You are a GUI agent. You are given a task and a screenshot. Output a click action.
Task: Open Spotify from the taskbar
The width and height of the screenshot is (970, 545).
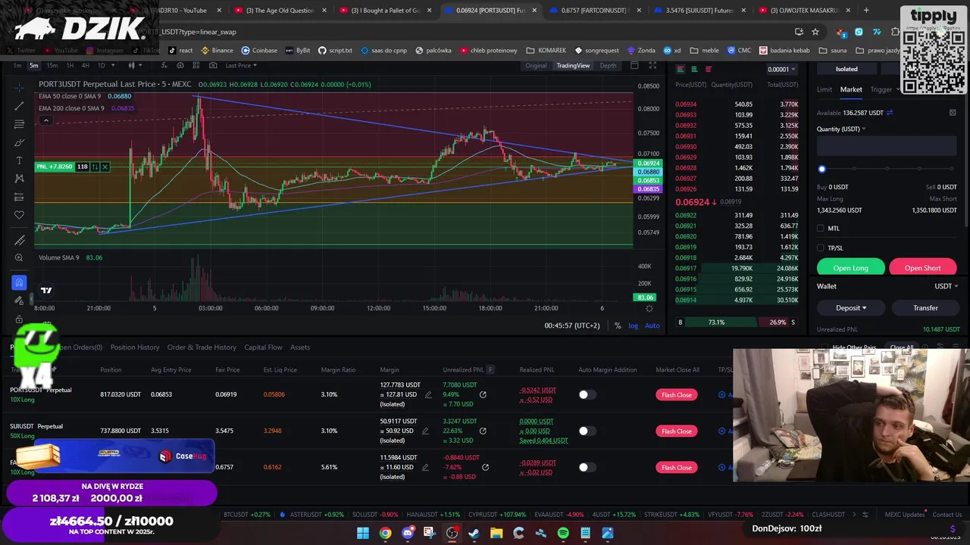(x=563, y=533)
